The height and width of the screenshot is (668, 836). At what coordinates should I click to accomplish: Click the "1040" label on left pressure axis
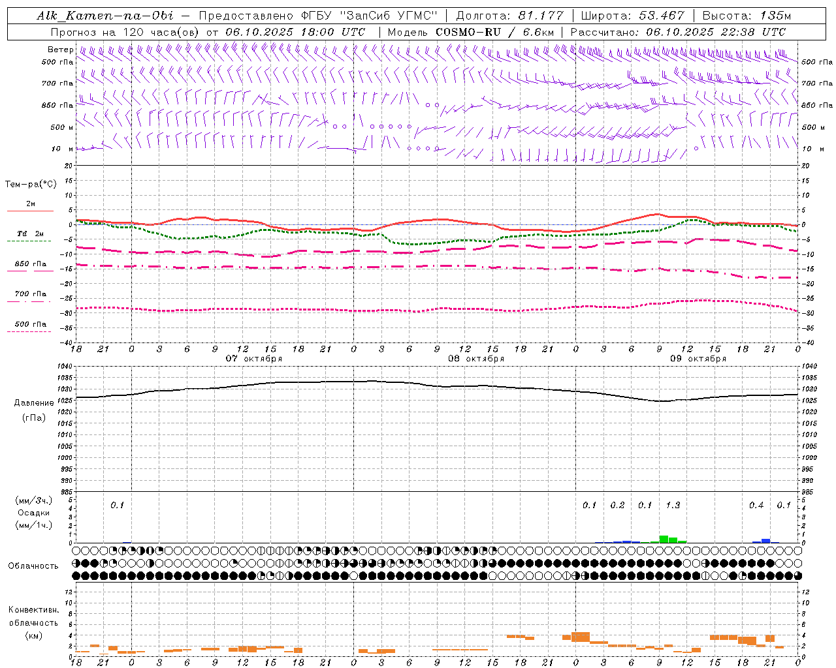[65, 367]
